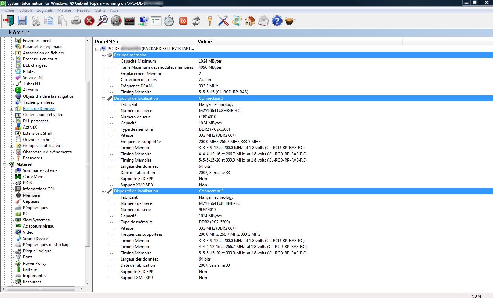This screenshot has width=493, height=298.
Task: Select the Fréquence DRAM row
Action: pos(293,86)
